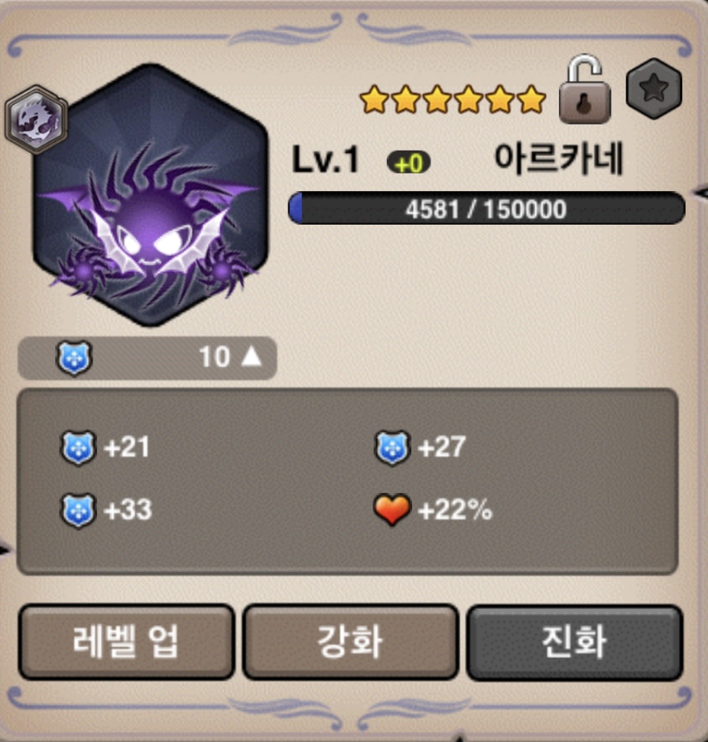Image resolution: width=708 pixels, height=742 pixels.
Task: Click the six-star rating row
Action: 453,100
